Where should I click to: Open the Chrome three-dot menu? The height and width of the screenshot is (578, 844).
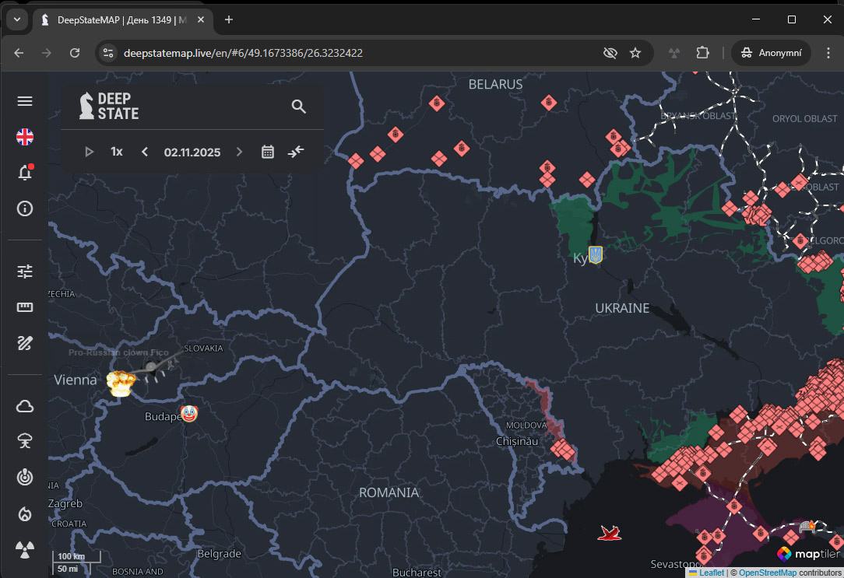tap(828, 53)
